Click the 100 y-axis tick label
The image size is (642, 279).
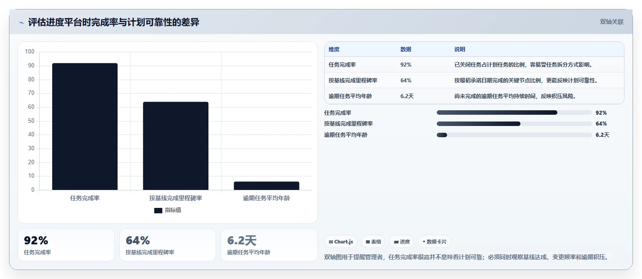tap(30, 52)
